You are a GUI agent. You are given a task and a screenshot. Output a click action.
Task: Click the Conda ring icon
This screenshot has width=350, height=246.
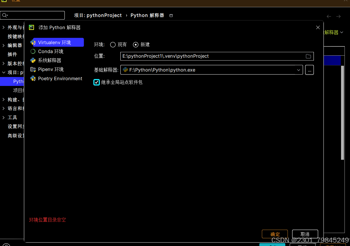[x=33, y=51]
